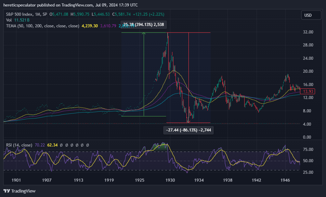This screenshot has height=197, width=326.
Task: Click the 25.00 RSI axis label
Action: coord(308,172)
